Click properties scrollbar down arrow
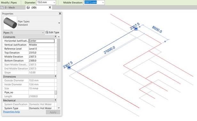 [59, 108]
